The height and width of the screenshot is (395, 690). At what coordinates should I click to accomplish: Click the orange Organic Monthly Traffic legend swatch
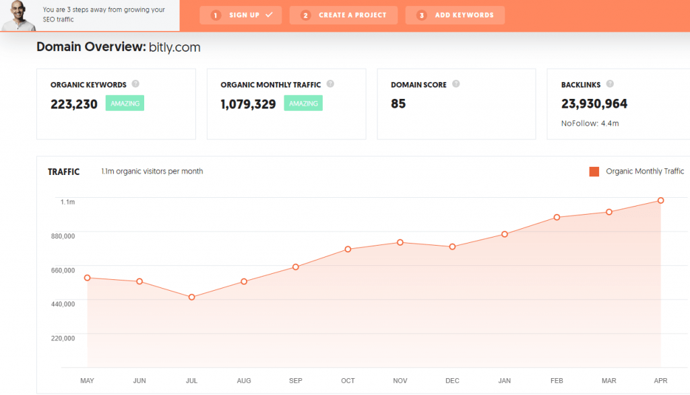594,172
